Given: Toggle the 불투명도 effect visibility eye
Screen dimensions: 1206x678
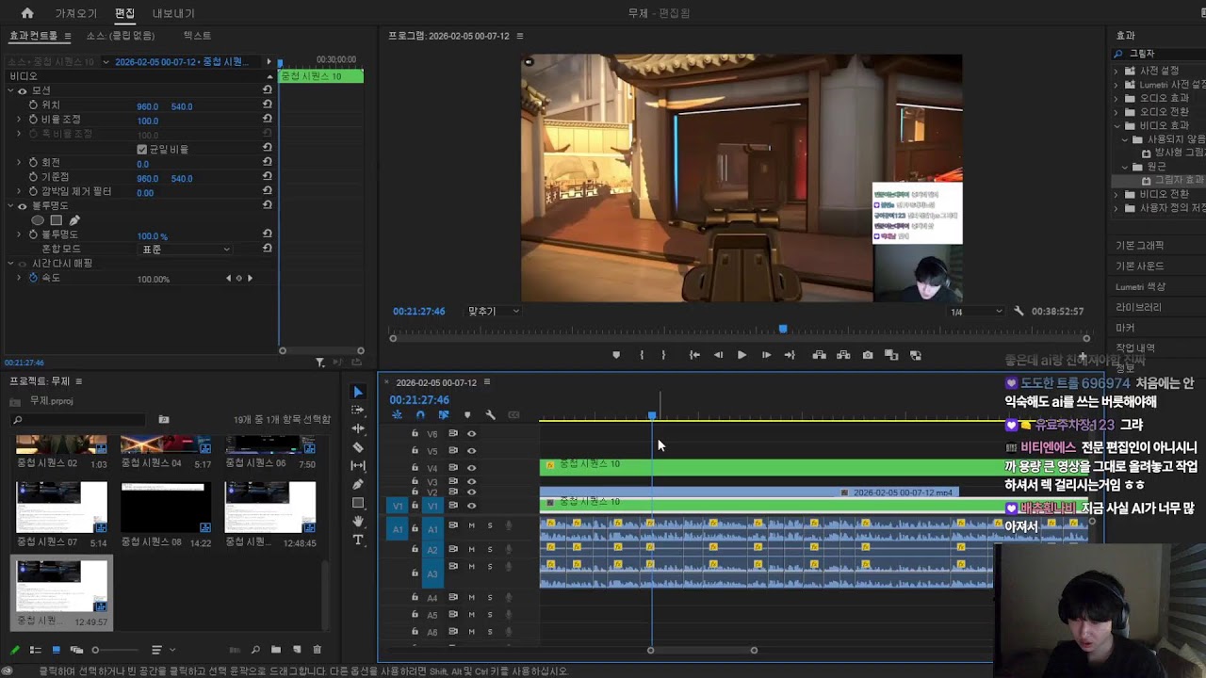Looking at the screenshot, I should pyautogui.click(x=23, y=206).
